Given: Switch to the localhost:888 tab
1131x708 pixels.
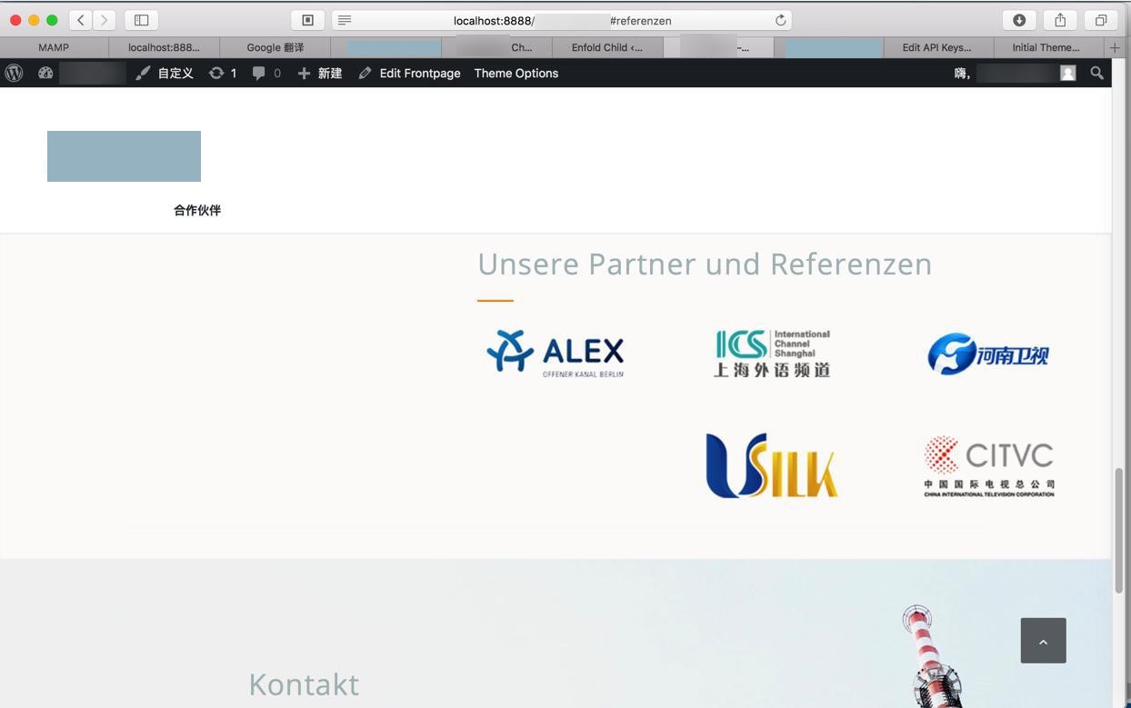Looking at the screenshot, I should (164, 47).
